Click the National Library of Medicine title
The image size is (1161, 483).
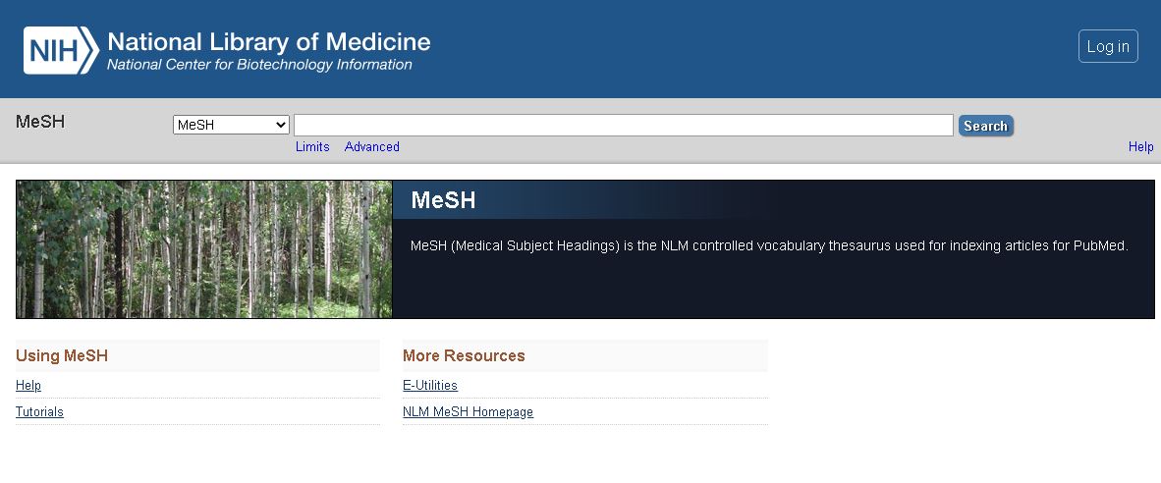268,42
